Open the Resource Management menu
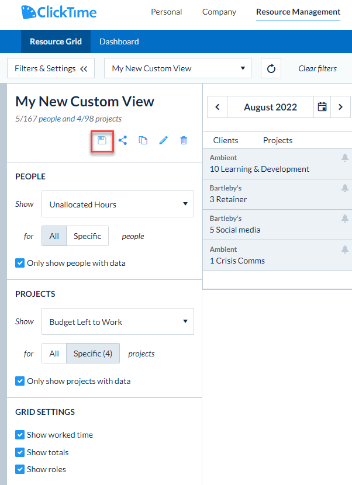The width and height of the screenshot is (352, 485). [298, 12]
